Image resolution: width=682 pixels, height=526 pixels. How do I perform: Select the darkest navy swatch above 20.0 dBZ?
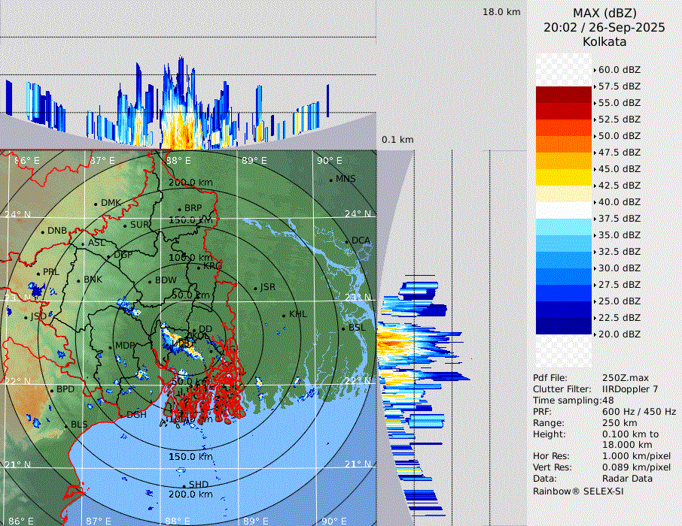(x=564, y=326)
